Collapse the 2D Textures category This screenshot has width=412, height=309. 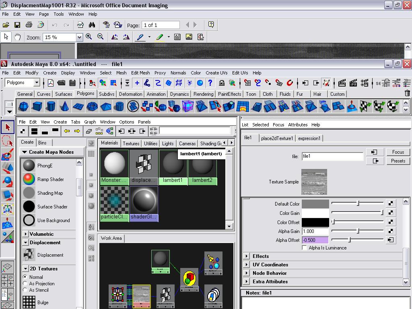[x=25, y=268]
